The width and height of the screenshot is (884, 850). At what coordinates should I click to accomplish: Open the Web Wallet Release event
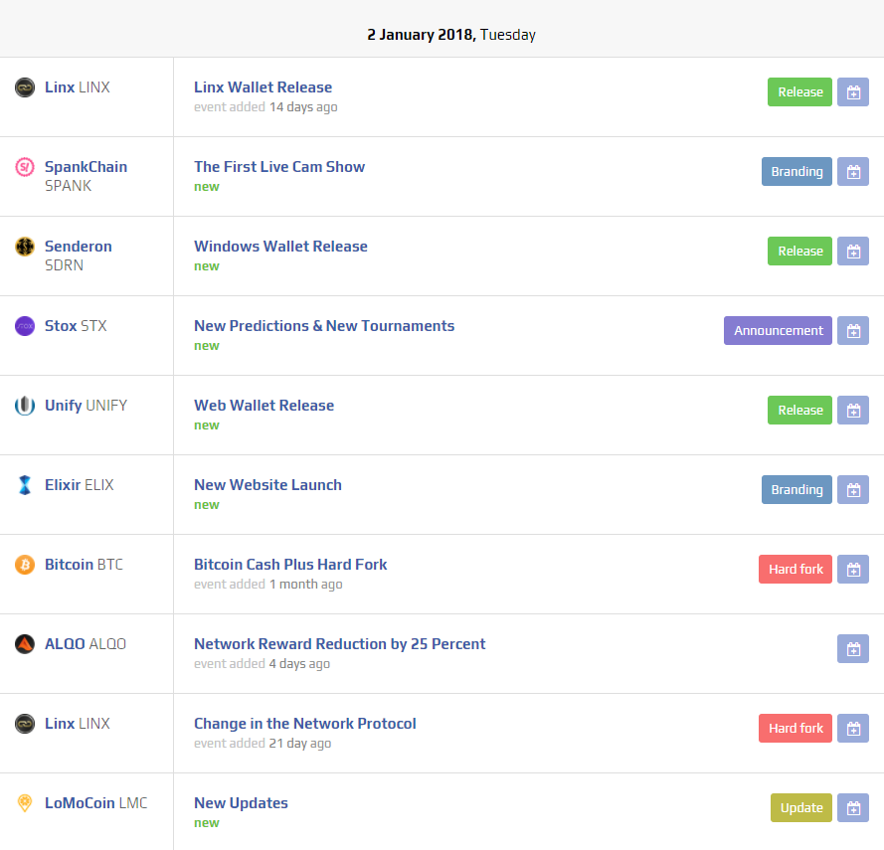264,406
